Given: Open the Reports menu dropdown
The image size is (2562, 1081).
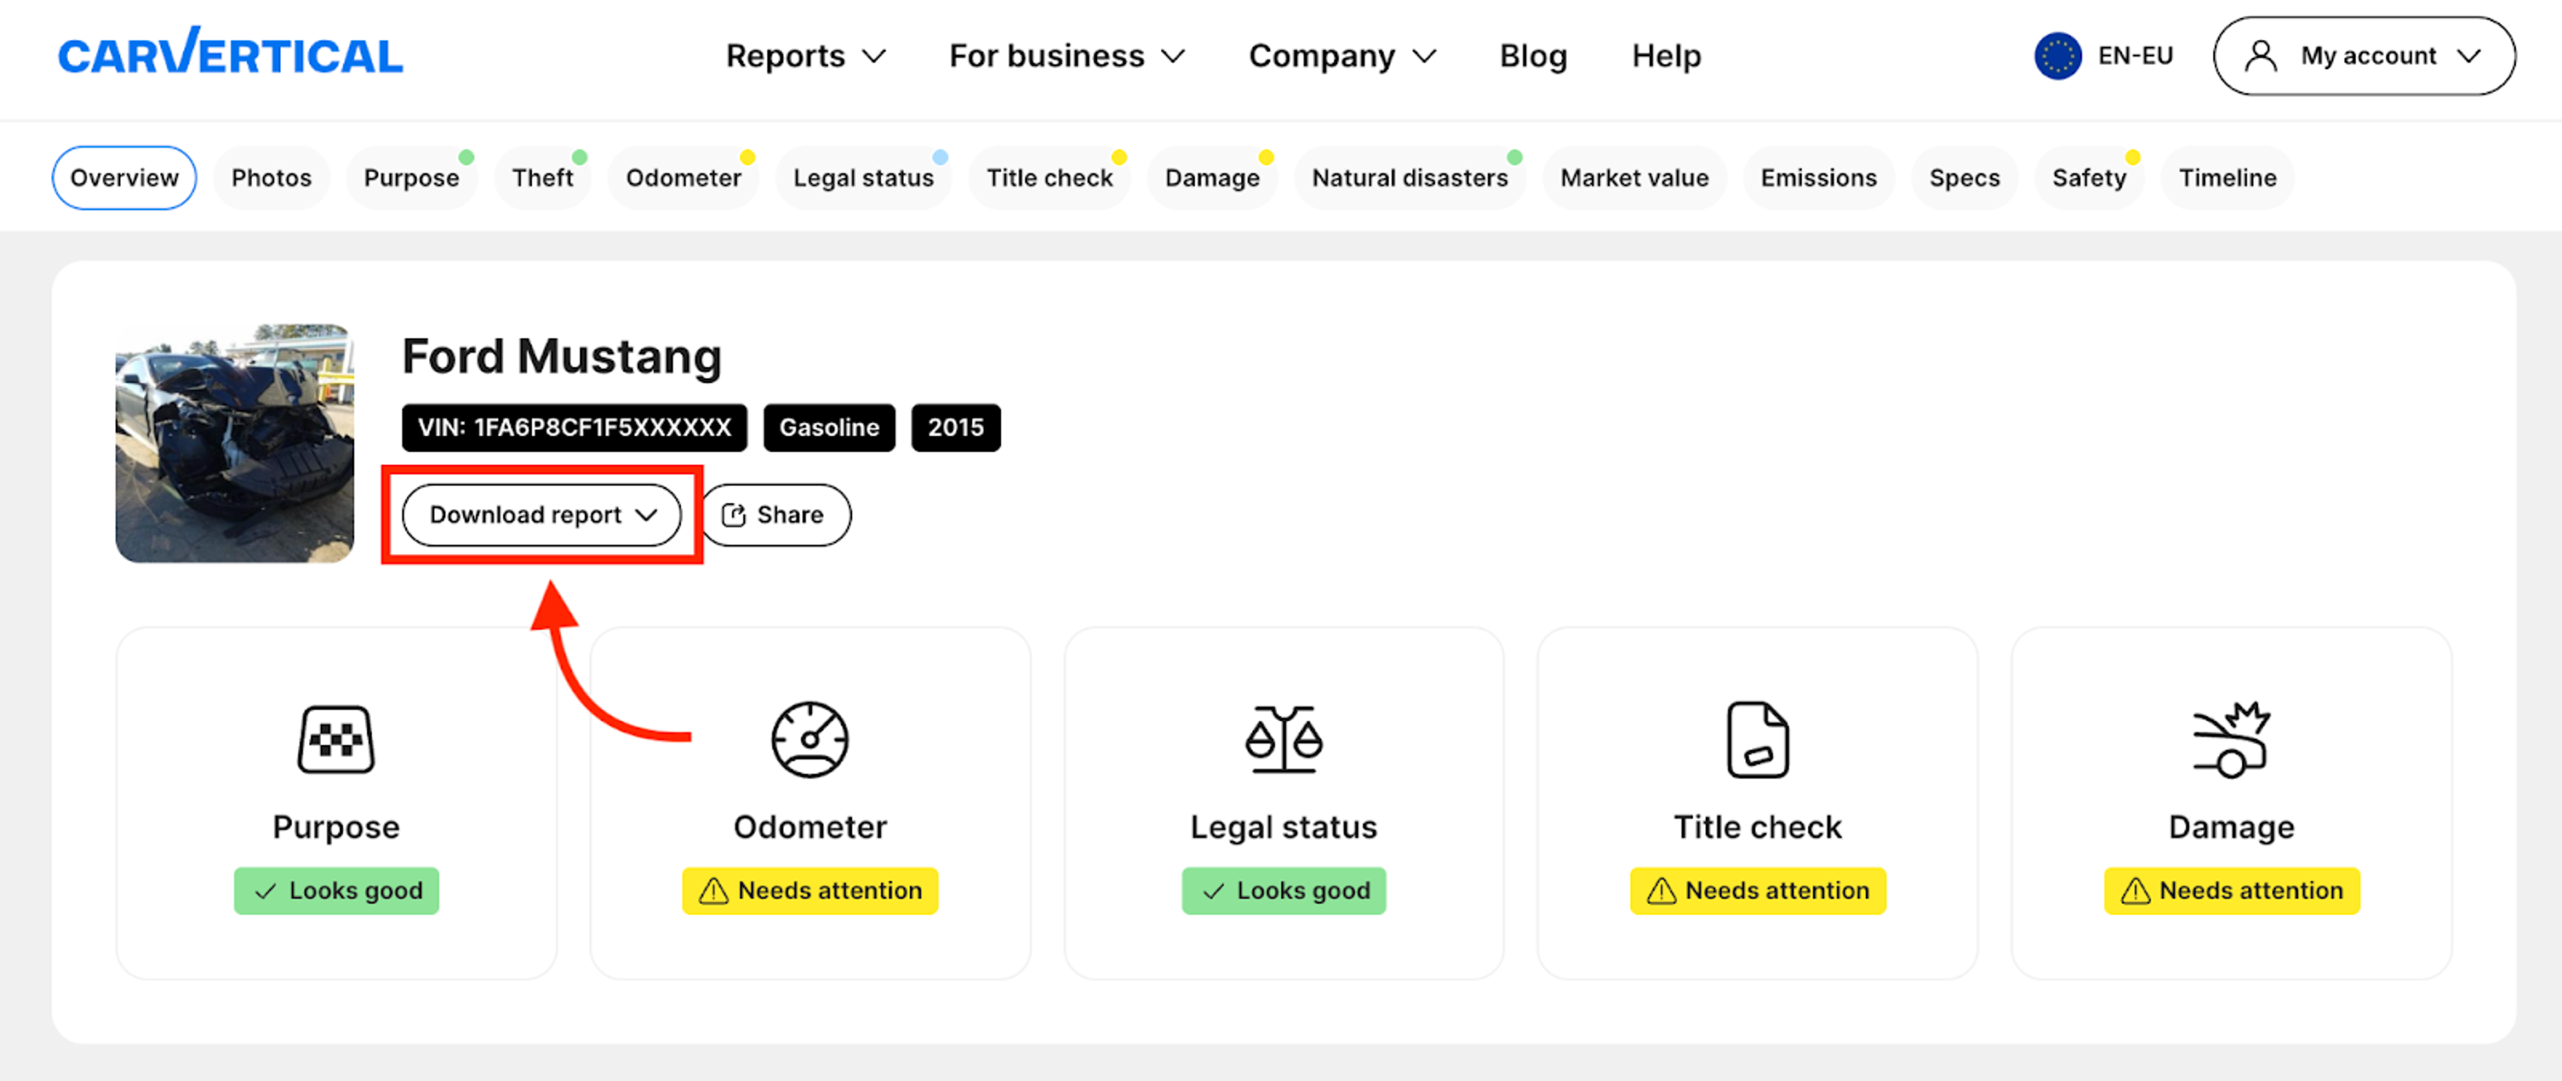Looking at the screenshot, I should [x=805, y=55].
